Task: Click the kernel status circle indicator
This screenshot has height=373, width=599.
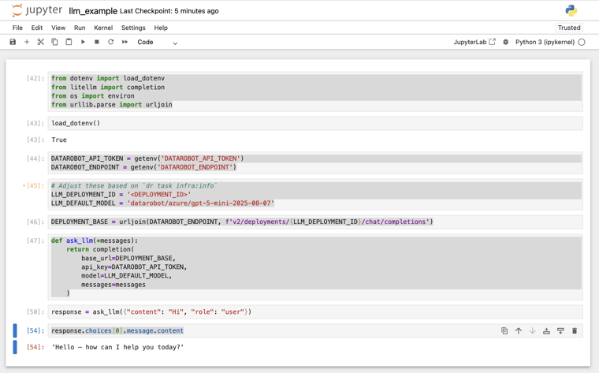Action: point(582,42)
